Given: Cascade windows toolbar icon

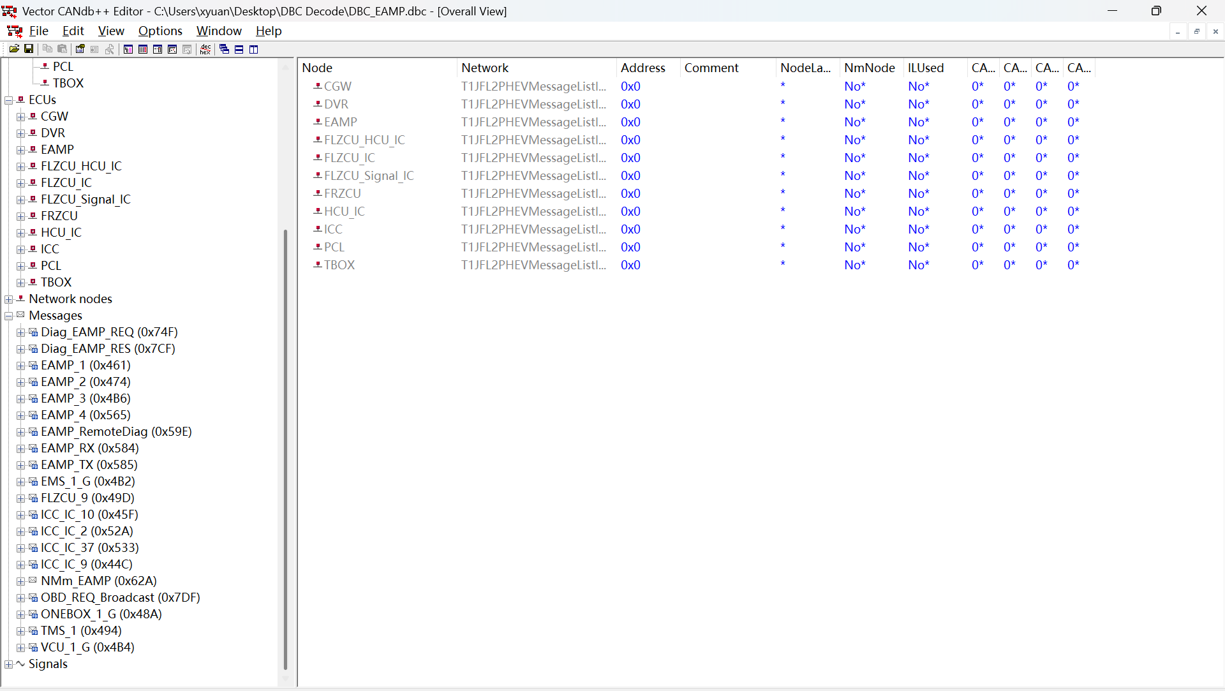Looking at the screenshot, I should [224, 49].
